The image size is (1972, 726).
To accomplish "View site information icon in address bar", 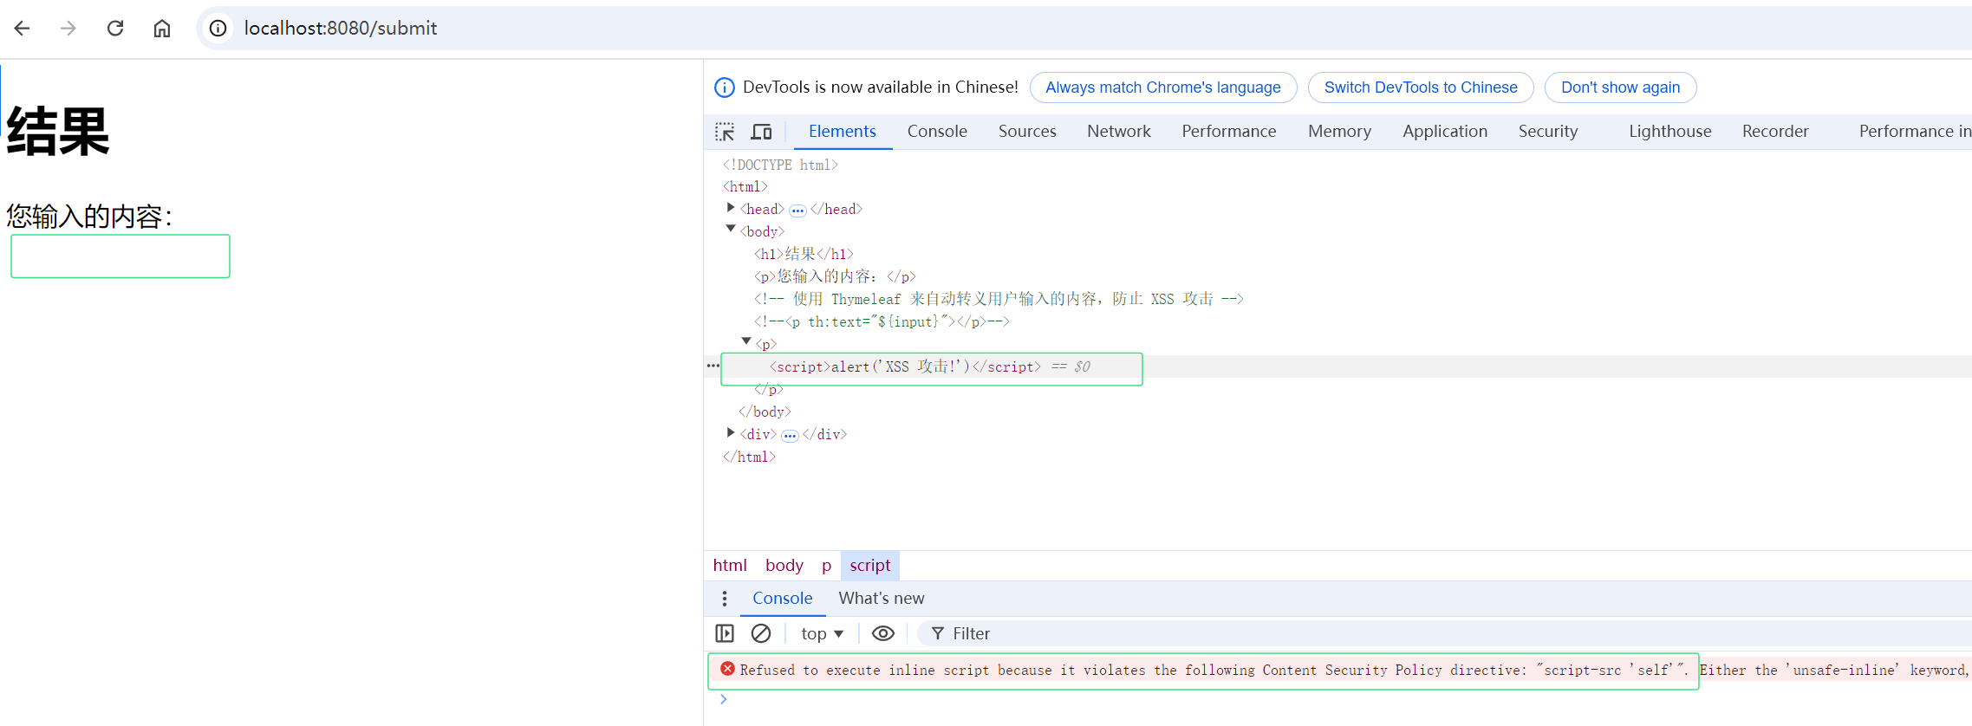I will 218,29.
